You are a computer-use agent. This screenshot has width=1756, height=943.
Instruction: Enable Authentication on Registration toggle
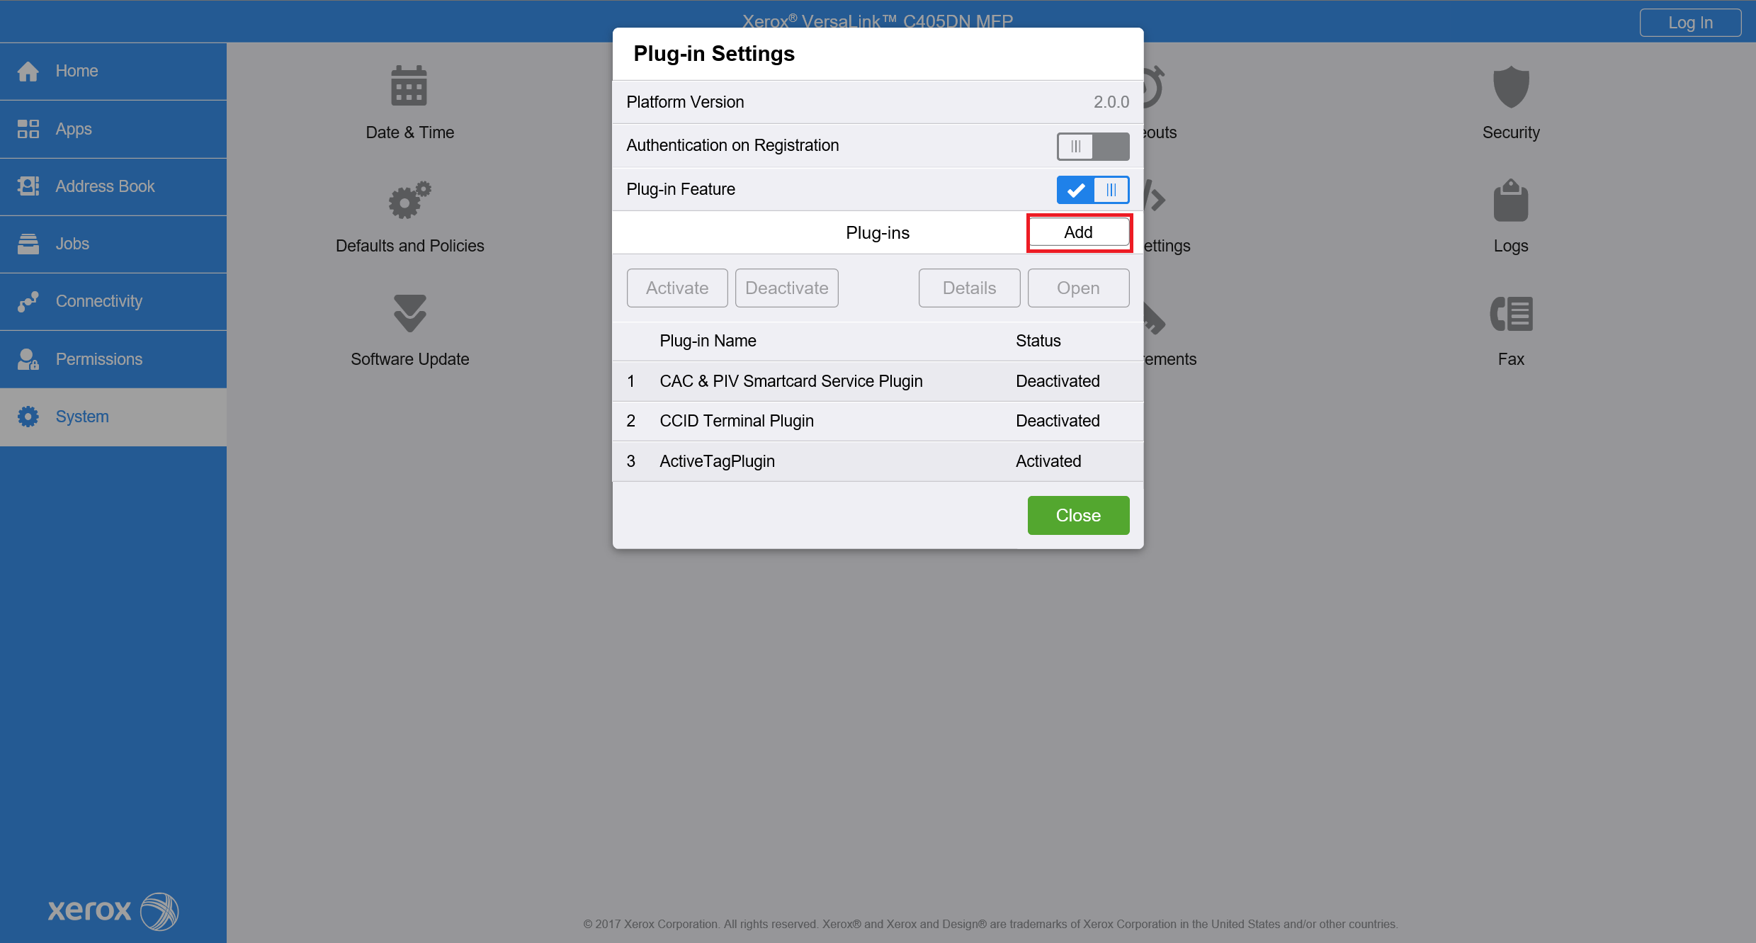(1092, 147)
